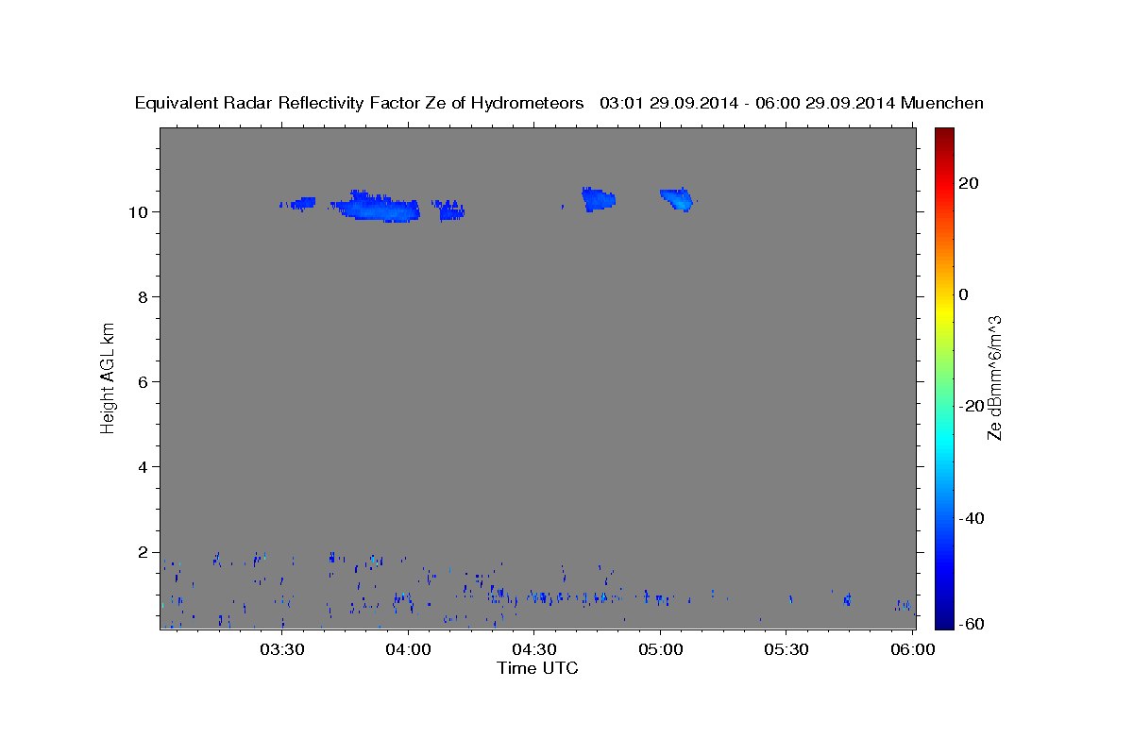Viewport: 1133px width, 755px height.
Task: Click the cloud echo near 05:05 at 10 km
Action: tap(678, 199)
